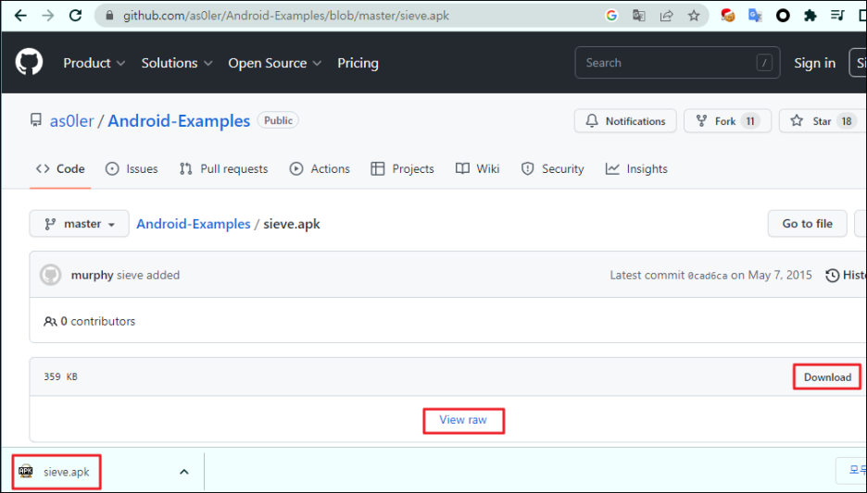The height and width of the screenshot is (493, 867).
Task: Open the Android-Examples repository title link
Action: 179,121
